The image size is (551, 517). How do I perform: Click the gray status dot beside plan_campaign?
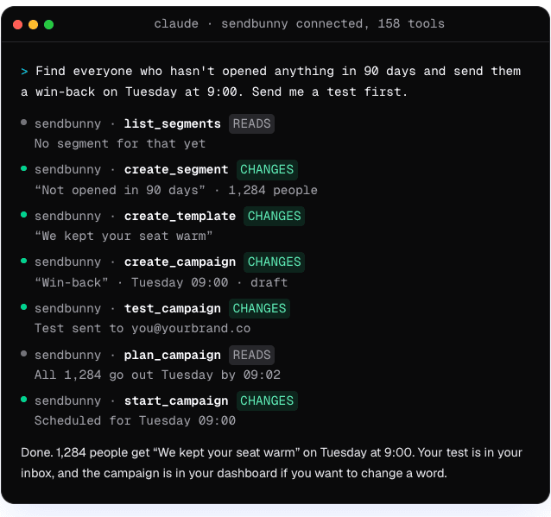tap(24, 354)
